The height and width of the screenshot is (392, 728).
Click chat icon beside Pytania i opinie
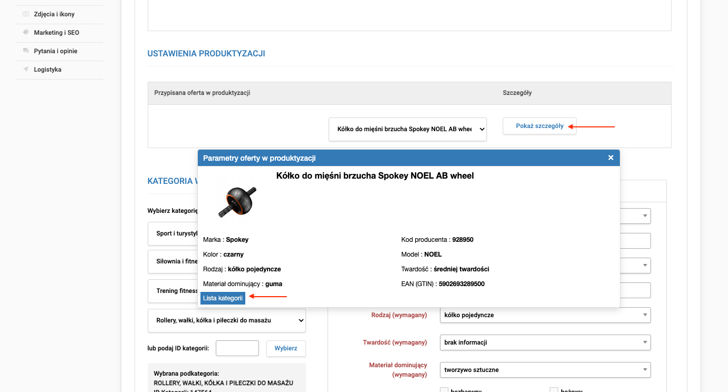[26, 51]
